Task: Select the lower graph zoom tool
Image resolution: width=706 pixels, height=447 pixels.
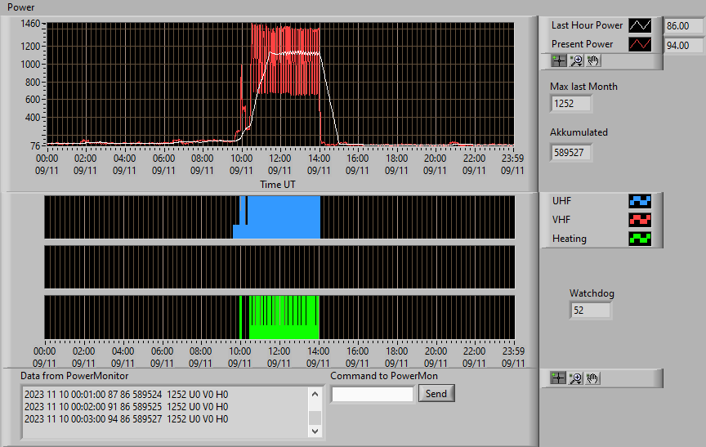Action: pos(575,378)
